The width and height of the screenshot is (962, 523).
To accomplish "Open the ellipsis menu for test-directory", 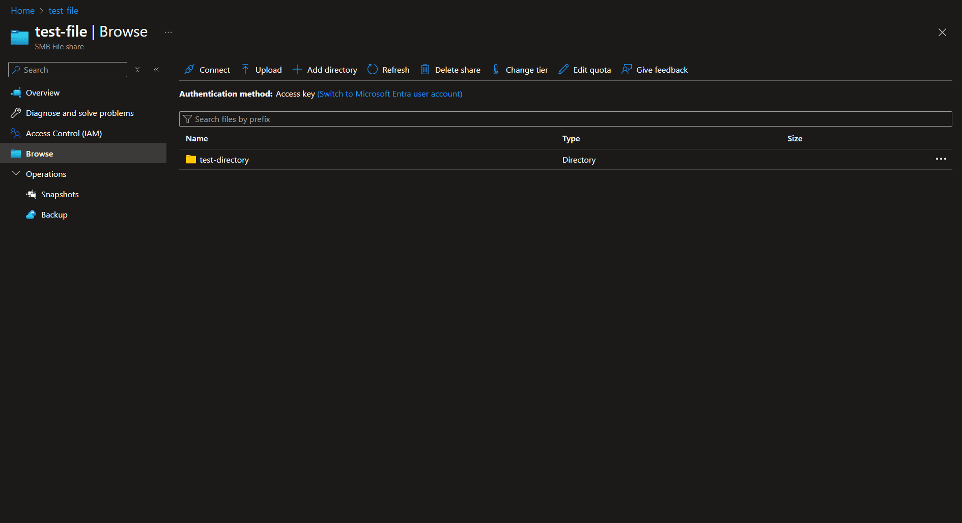I will point(941,159).
